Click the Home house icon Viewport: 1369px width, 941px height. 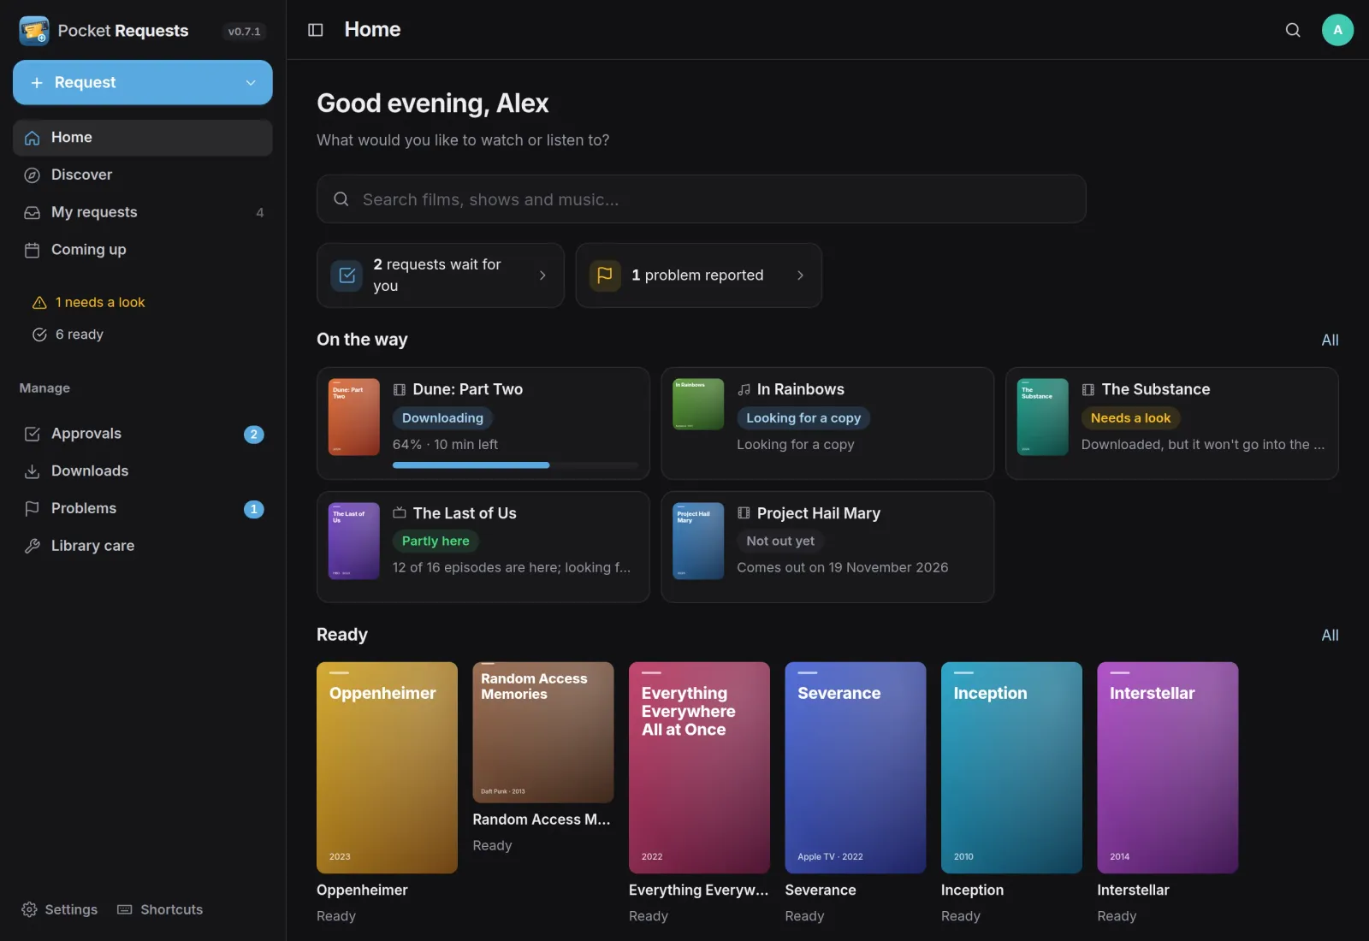point(33,138)
